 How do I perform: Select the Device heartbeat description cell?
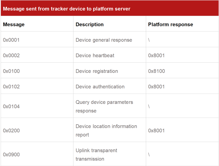pos(95,56)
